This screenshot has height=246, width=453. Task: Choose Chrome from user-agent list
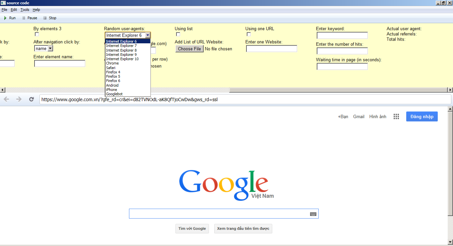click(128, 63)
